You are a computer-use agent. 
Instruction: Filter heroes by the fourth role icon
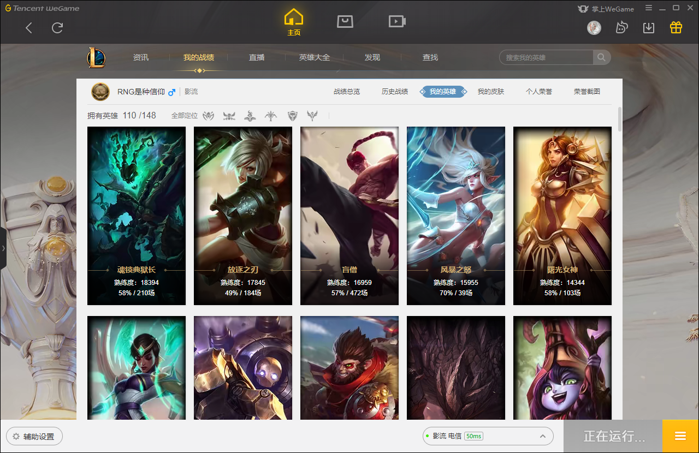[271, 116]
